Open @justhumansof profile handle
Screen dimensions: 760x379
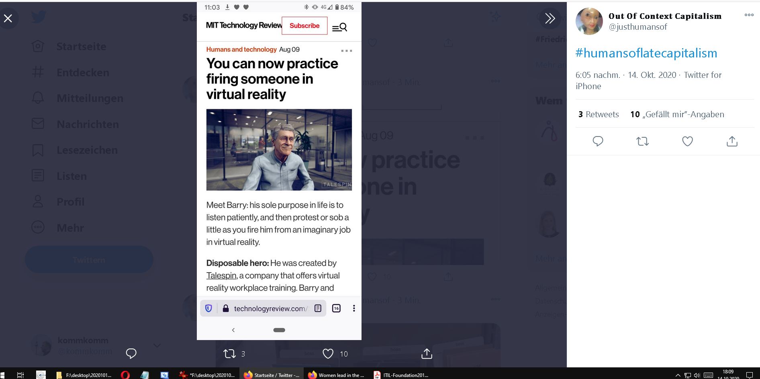pos(638,27)
